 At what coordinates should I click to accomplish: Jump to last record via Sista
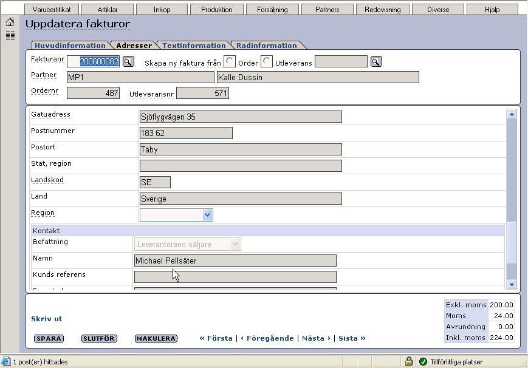pos(352,338)
